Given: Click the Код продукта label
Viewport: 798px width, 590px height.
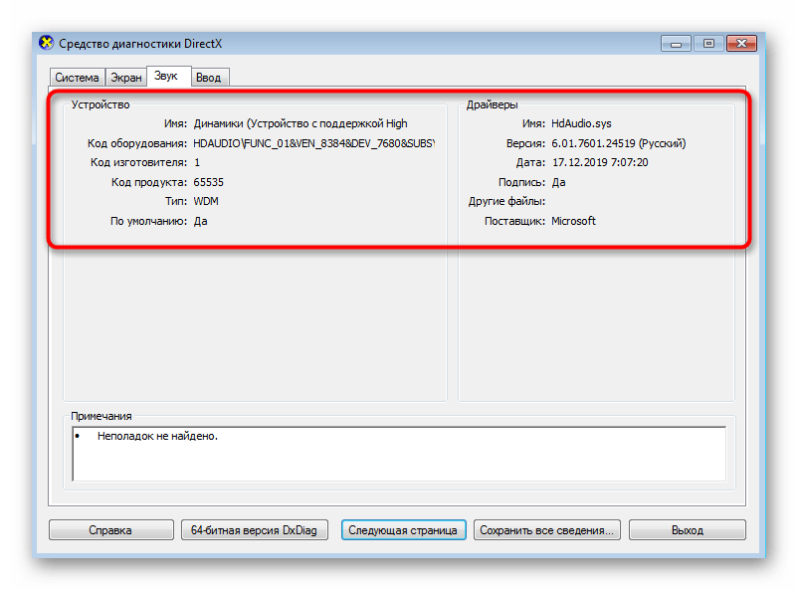Looking at the screenshot, I should 149,182.
